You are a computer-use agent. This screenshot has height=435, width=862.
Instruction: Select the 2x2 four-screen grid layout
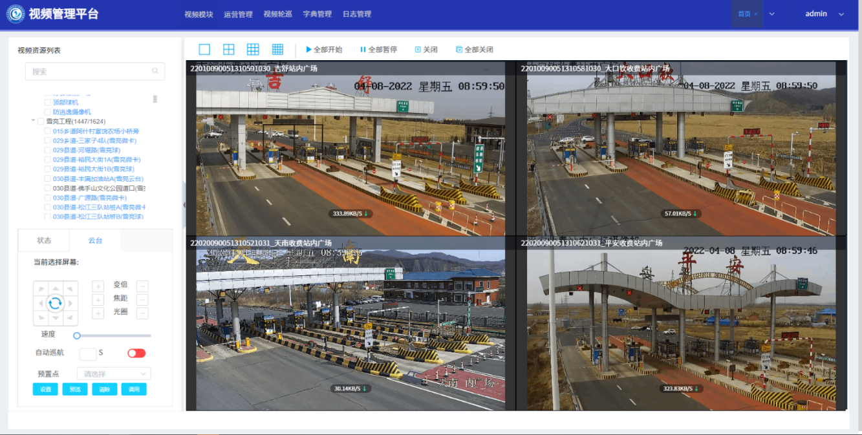[228, 50]
